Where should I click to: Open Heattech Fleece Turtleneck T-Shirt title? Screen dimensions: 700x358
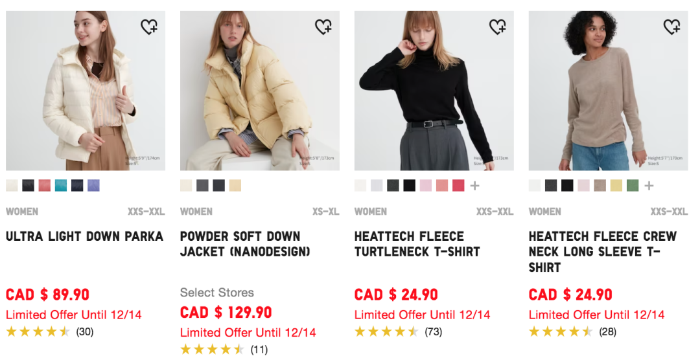(417, 244)
